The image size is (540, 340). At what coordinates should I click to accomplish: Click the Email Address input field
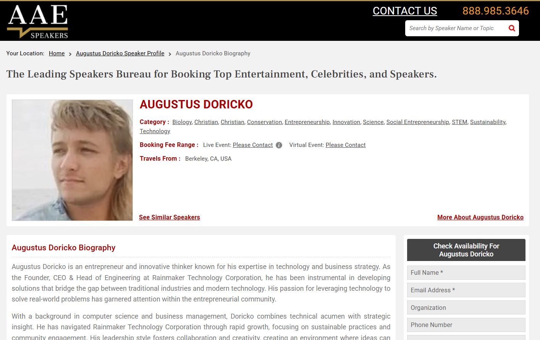(x=466, y=290)
